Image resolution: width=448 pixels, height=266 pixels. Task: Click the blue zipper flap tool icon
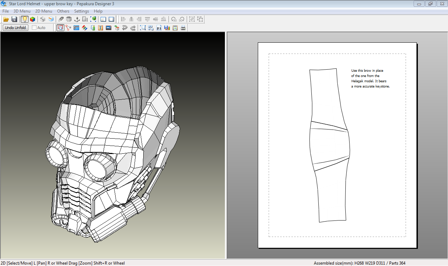76,28
